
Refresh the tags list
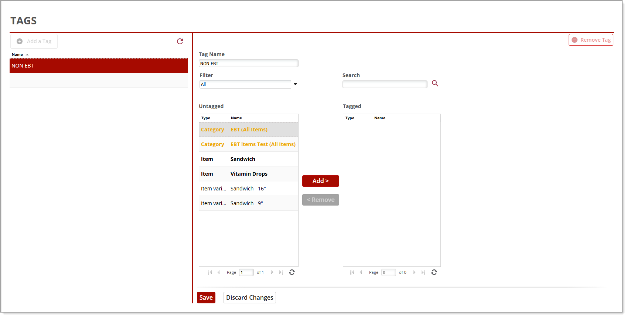coord(180,41)
